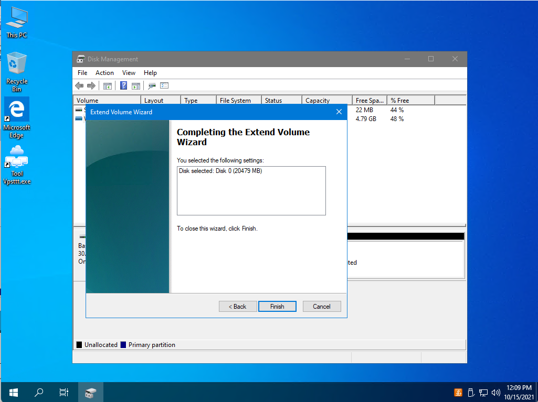Select the Microsoft Edge desktop shortcut
This screenshot has height=402, width=538.
coord(16,118)
